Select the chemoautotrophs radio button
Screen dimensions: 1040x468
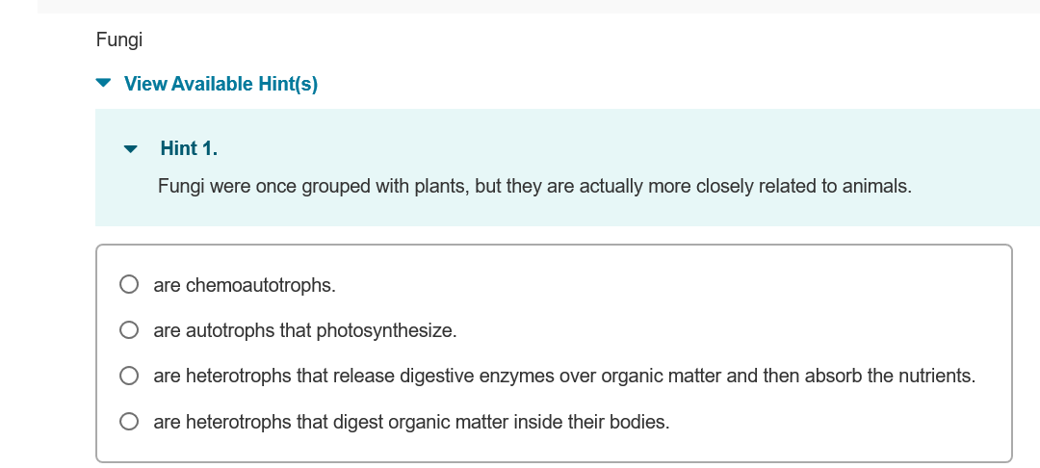click(x=129, y=285)
